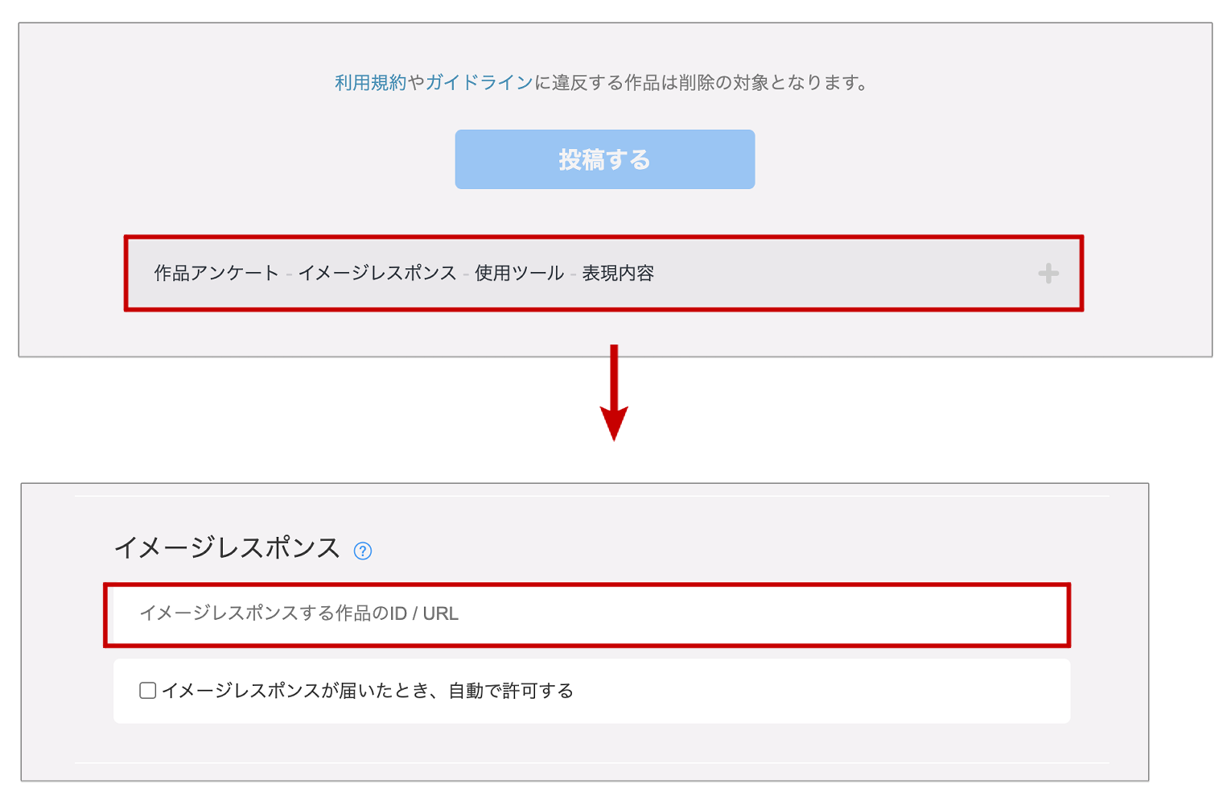Click the dash separator before 表現内容
This screenshot has height=801, width=1231.
tap(574, 275)
